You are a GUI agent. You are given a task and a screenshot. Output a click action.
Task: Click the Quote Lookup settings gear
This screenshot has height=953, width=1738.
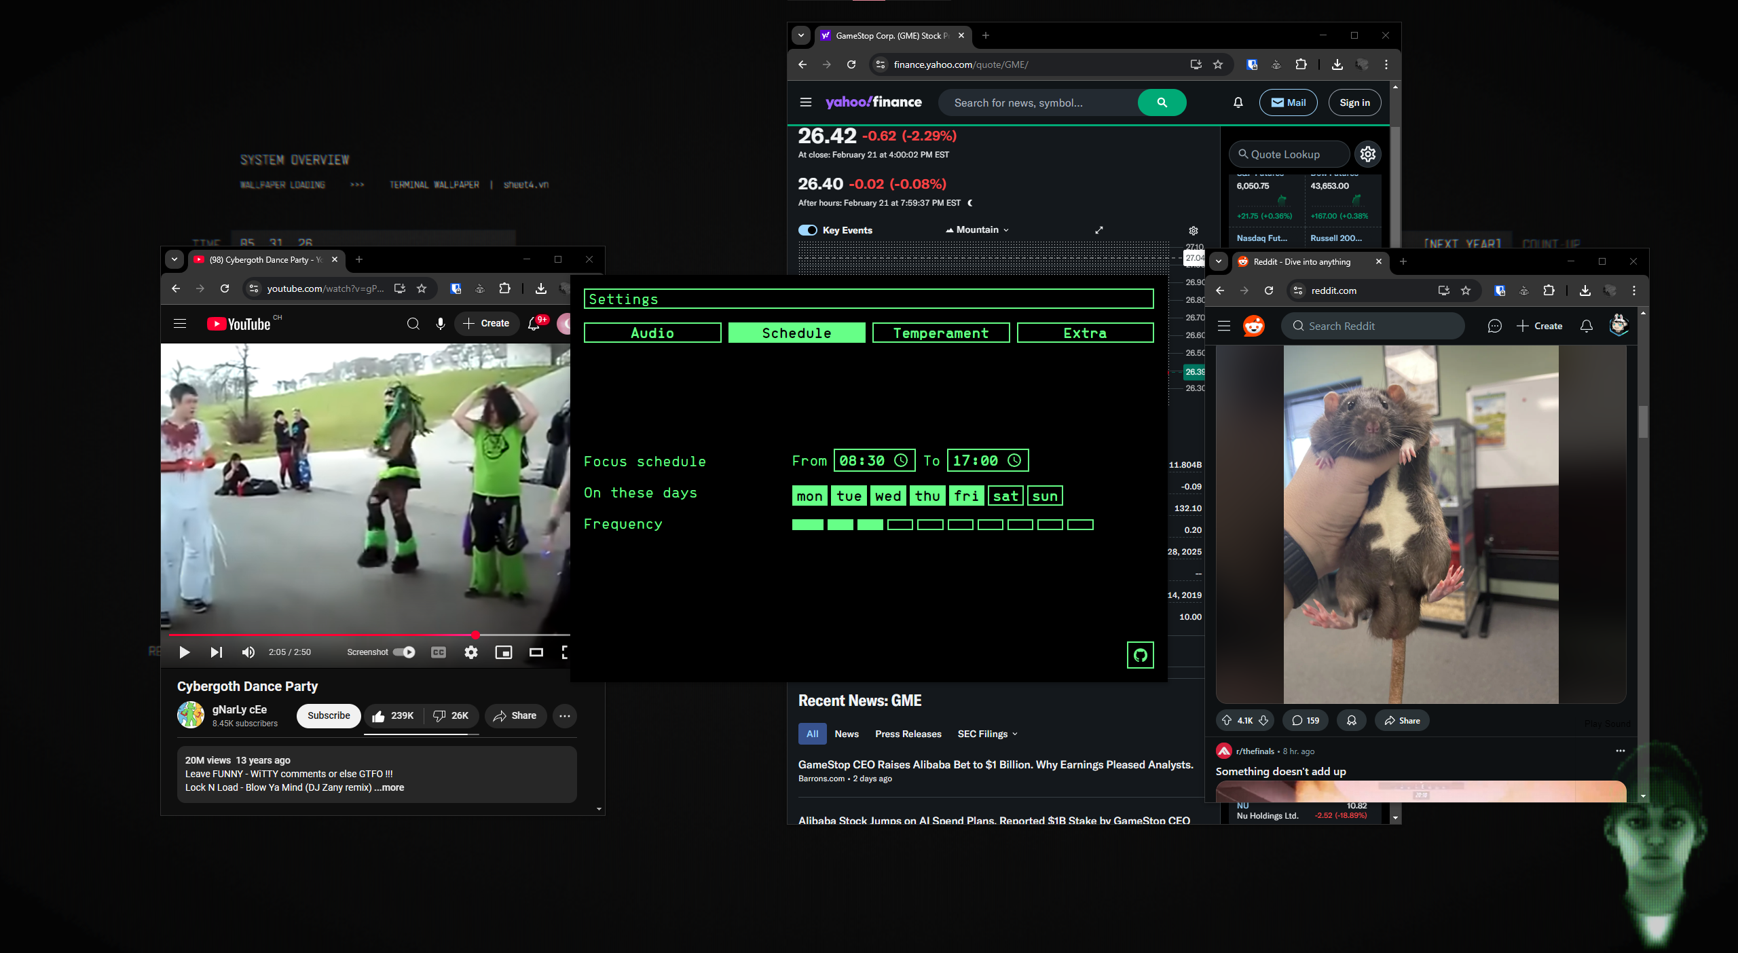pos(1367,154)
